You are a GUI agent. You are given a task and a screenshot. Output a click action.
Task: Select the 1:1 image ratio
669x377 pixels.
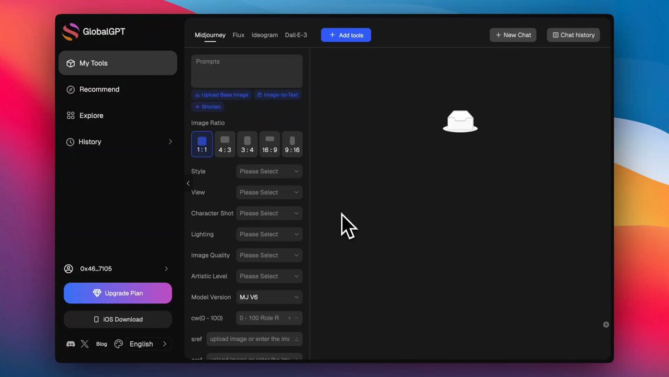(x=202, y=144)
